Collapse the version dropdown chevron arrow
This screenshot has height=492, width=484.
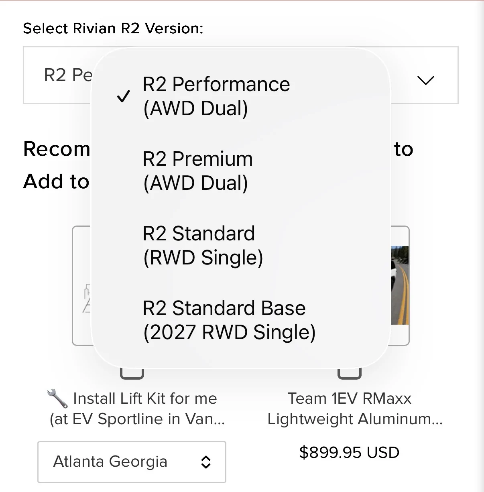point(425,80)
